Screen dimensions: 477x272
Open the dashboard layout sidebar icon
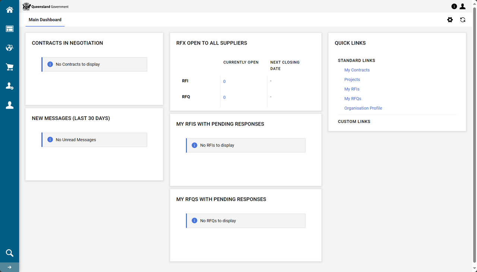10,29
